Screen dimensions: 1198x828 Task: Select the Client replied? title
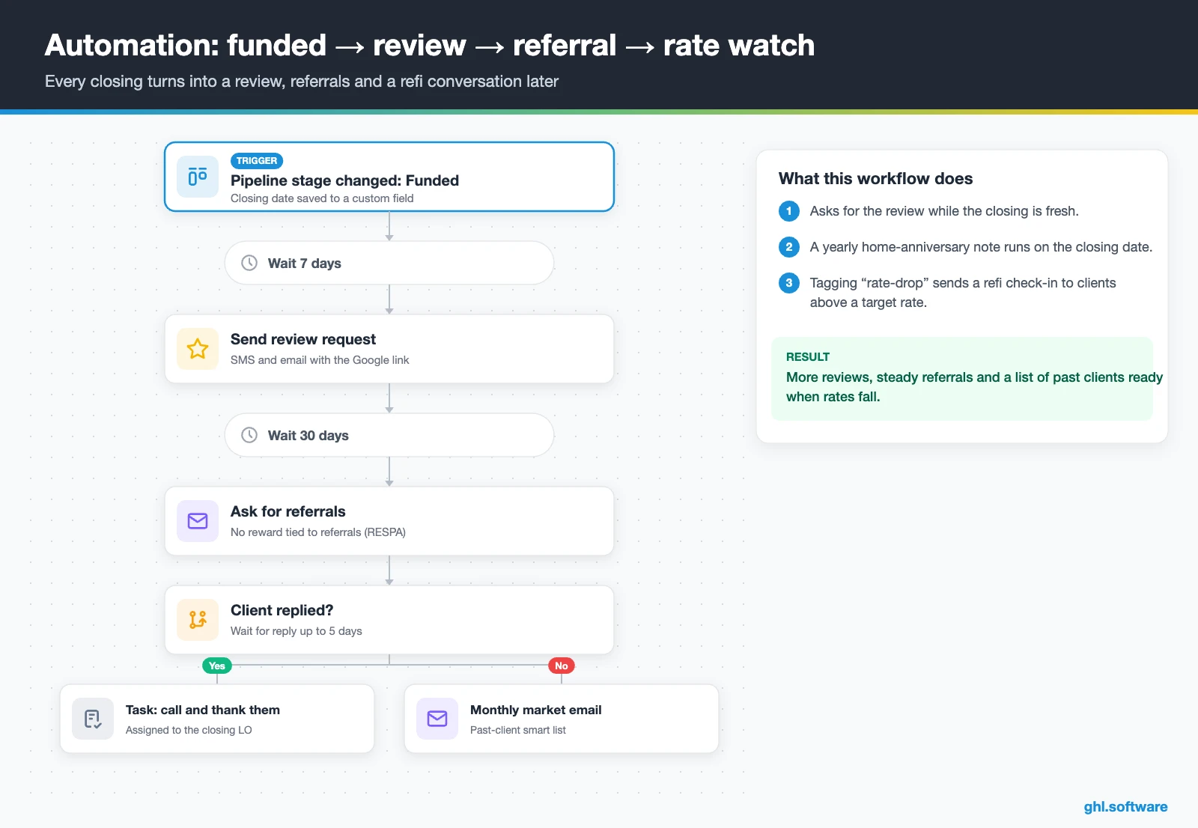coord(282,610)
